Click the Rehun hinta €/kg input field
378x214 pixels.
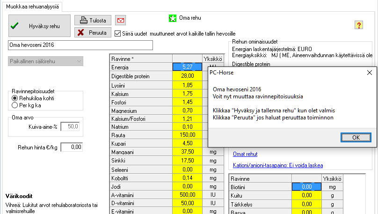click(71, 147)
